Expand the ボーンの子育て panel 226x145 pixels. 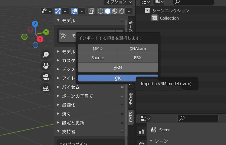tap(58, 96)
